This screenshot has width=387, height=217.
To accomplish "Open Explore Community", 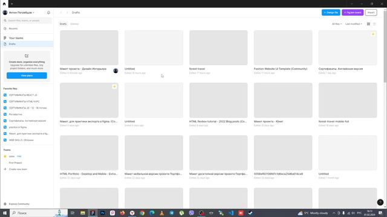I will (19, 204).
